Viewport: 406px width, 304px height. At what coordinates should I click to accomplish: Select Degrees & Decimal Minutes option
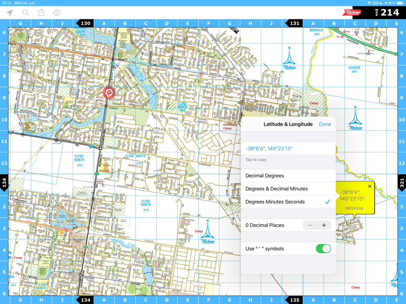[x=288, y=189]
